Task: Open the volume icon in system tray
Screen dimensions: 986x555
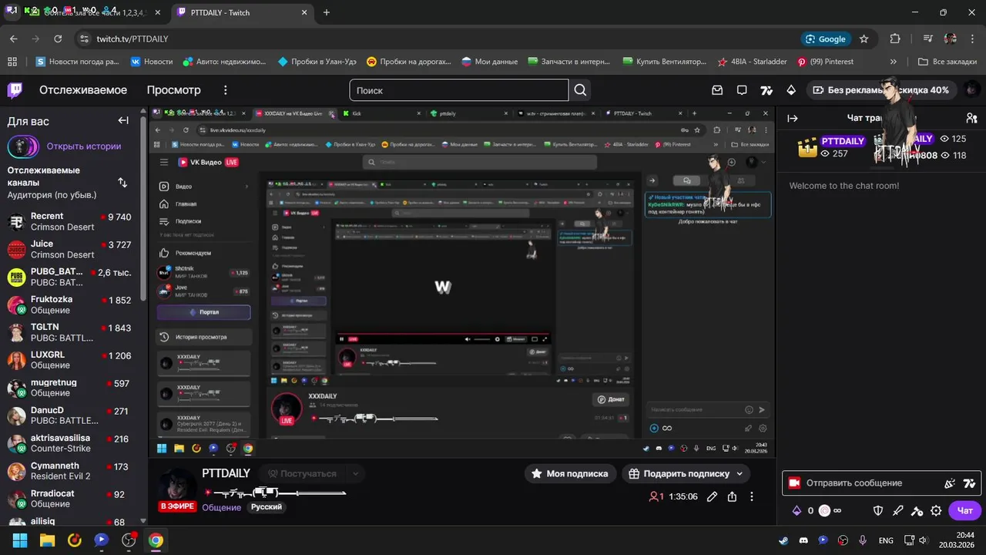Action: point(923,540)
